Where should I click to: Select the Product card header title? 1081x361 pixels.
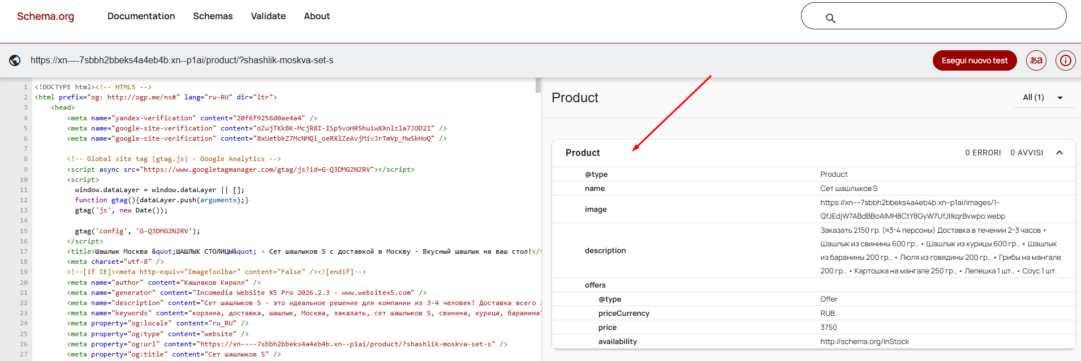(583, 153)
